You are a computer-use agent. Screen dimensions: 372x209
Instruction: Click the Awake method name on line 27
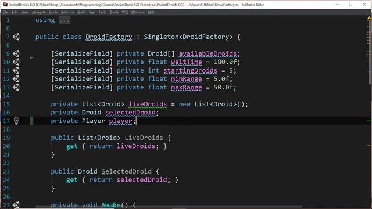111,205
